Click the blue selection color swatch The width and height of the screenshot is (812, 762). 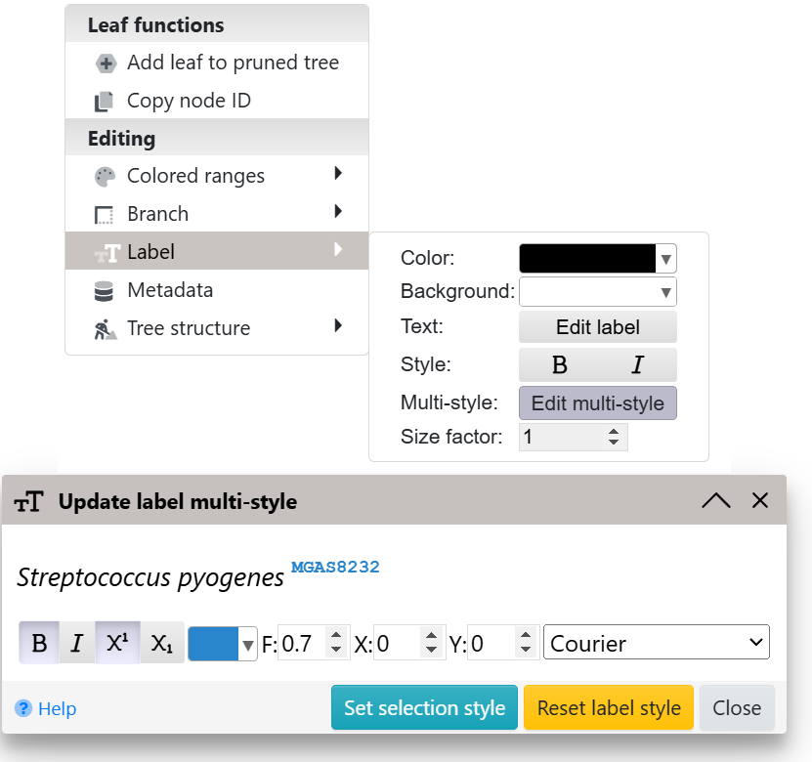pyautogui.click(x=213, y=644)
